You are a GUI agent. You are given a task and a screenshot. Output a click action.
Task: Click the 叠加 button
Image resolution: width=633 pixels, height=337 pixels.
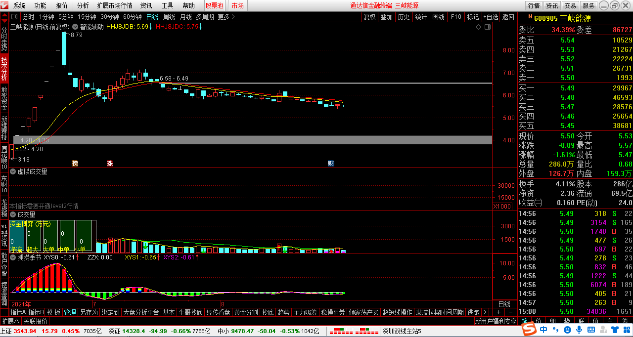(x=387, y=17)
